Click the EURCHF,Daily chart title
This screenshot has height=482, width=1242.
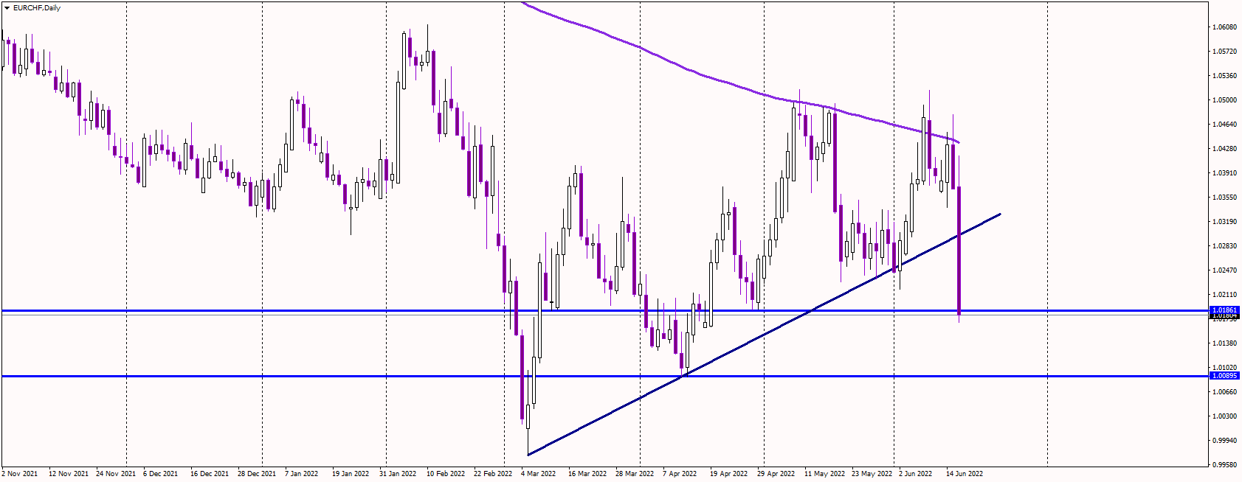point(37,8)
